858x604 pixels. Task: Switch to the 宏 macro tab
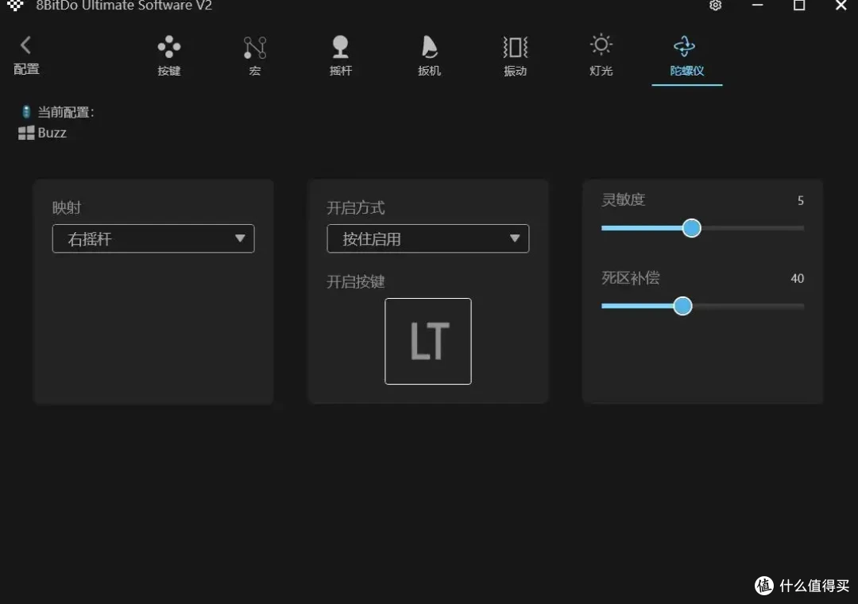pyautogui.click(x=254, y=56)
